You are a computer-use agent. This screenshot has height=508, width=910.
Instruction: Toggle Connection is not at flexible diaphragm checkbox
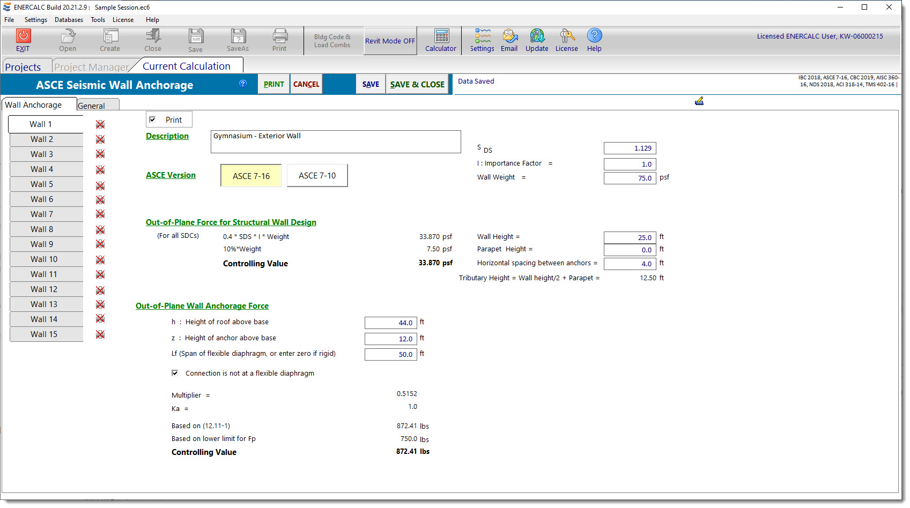175,373
